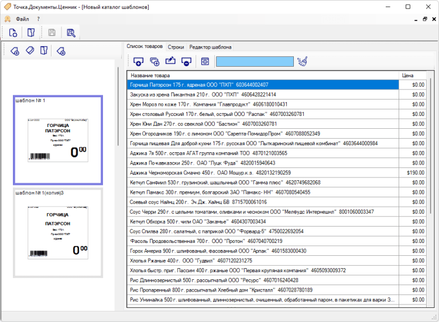The width and height of the screenshot is (439, 322).
Task: Click the duplicate product icon
Action: point(155,61)
